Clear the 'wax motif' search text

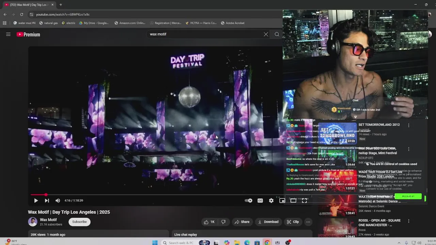coord(266,34)
